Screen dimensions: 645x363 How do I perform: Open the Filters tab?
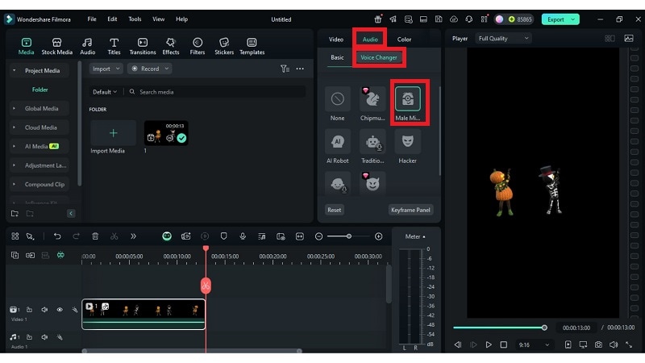198,46
